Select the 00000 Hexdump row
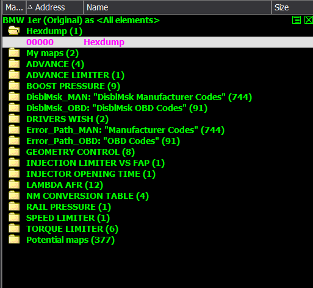Image resolution: width=313 pixels, height=288 pixels. [x=157, y=42]
